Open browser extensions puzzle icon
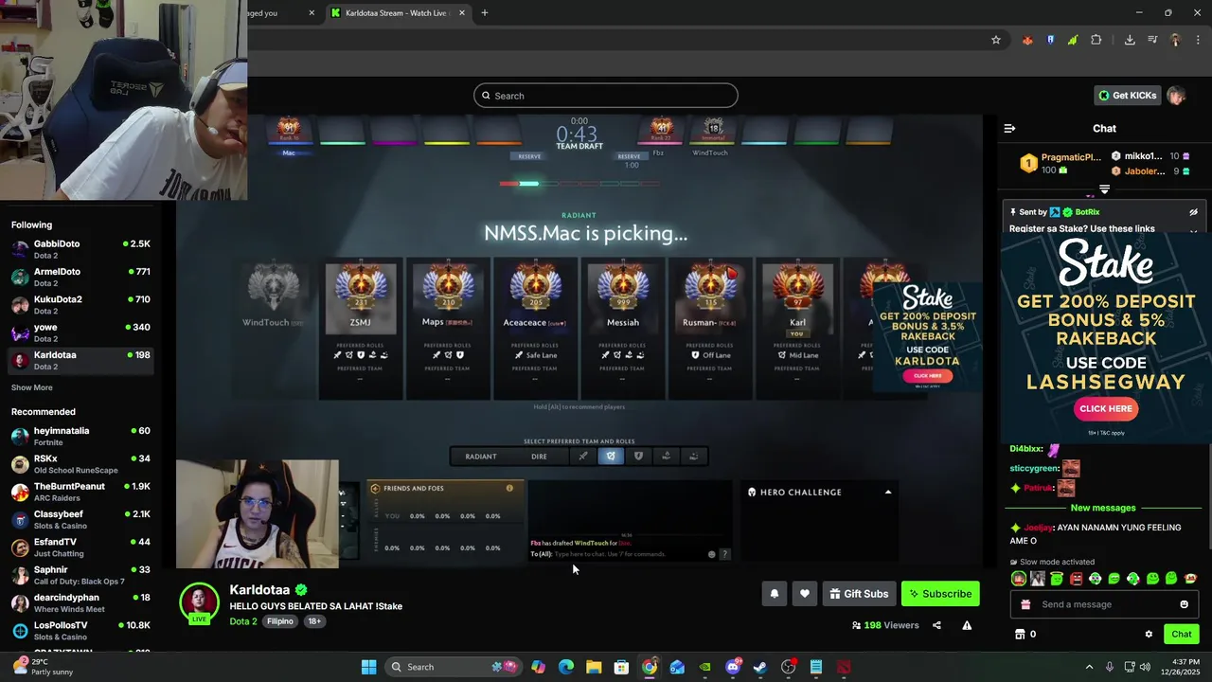The height and width of the screenshot is (682, 1212). [x=1096, y=40]
